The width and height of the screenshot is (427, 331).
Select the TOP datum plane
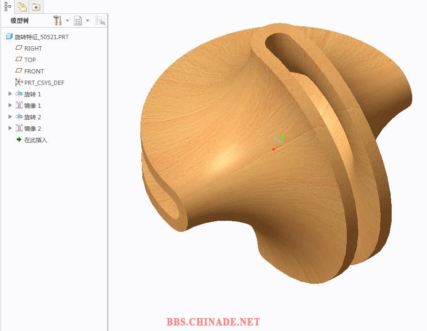30,60
